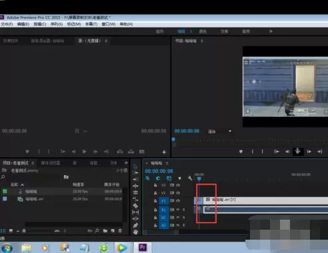Select the Pen tool
Viewport: 328px width, 253px height.
pos(135,226)
